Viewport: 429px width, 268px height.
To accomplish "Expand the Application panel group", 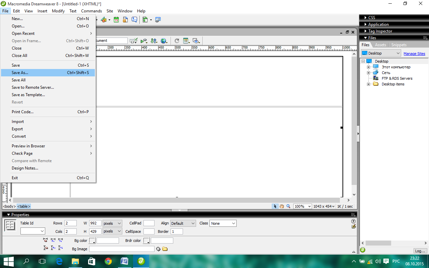I will click(x=365, y=24).
